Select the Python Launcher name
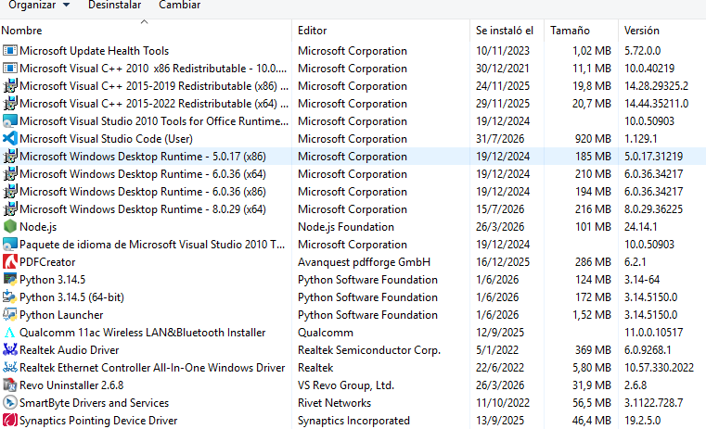The height and width of the screenshot is (429, 706). [x=61, y=314]
